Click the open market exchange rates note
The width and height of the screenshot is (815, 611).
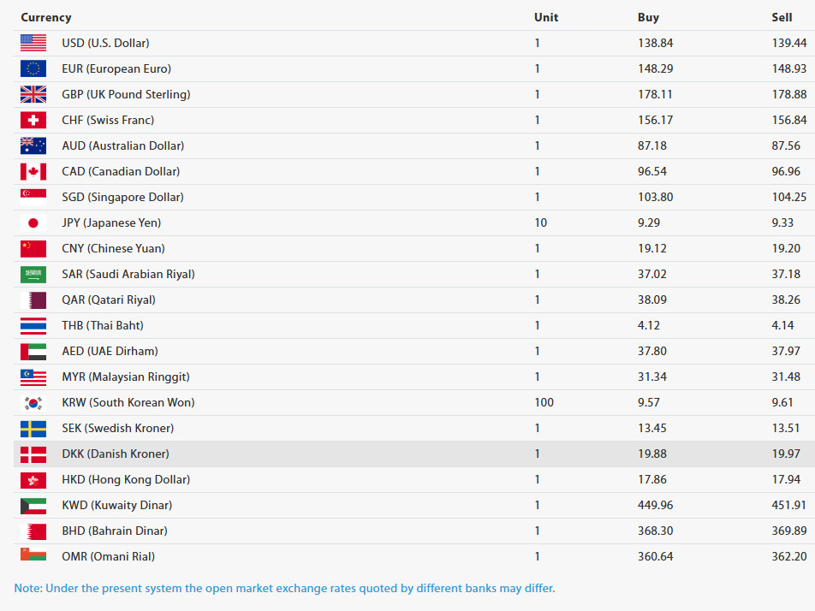(284, 588)
